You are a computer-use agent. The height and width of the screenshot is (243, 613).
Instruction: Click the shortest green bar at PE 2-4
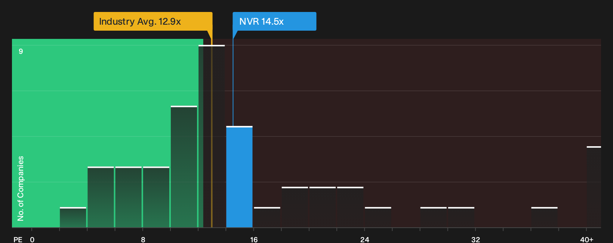point(73,217)
